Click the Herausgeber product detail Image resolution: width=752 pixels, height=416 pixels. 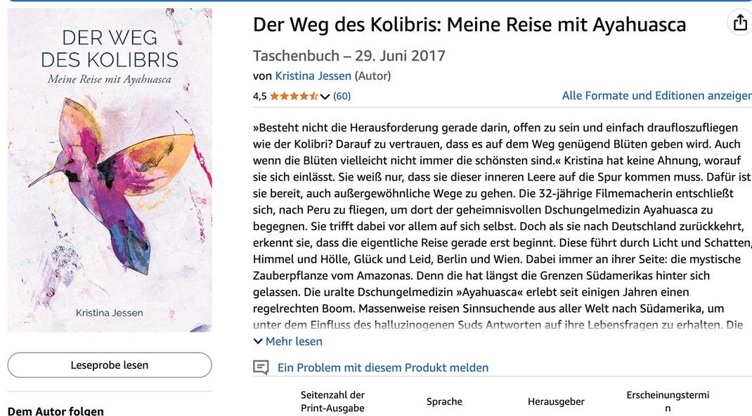pos(556,402)
